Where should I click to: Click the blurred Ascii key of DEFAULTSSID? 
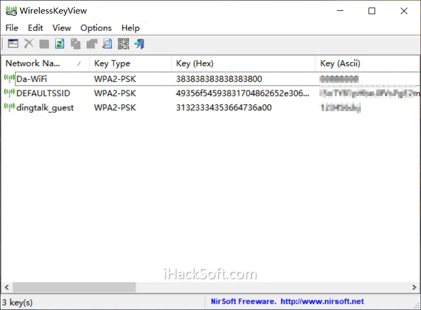370,93
